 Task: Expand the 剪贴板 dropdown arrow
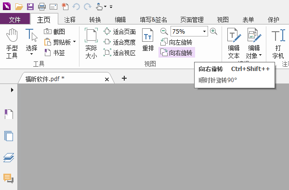click(x=74, y=42)
